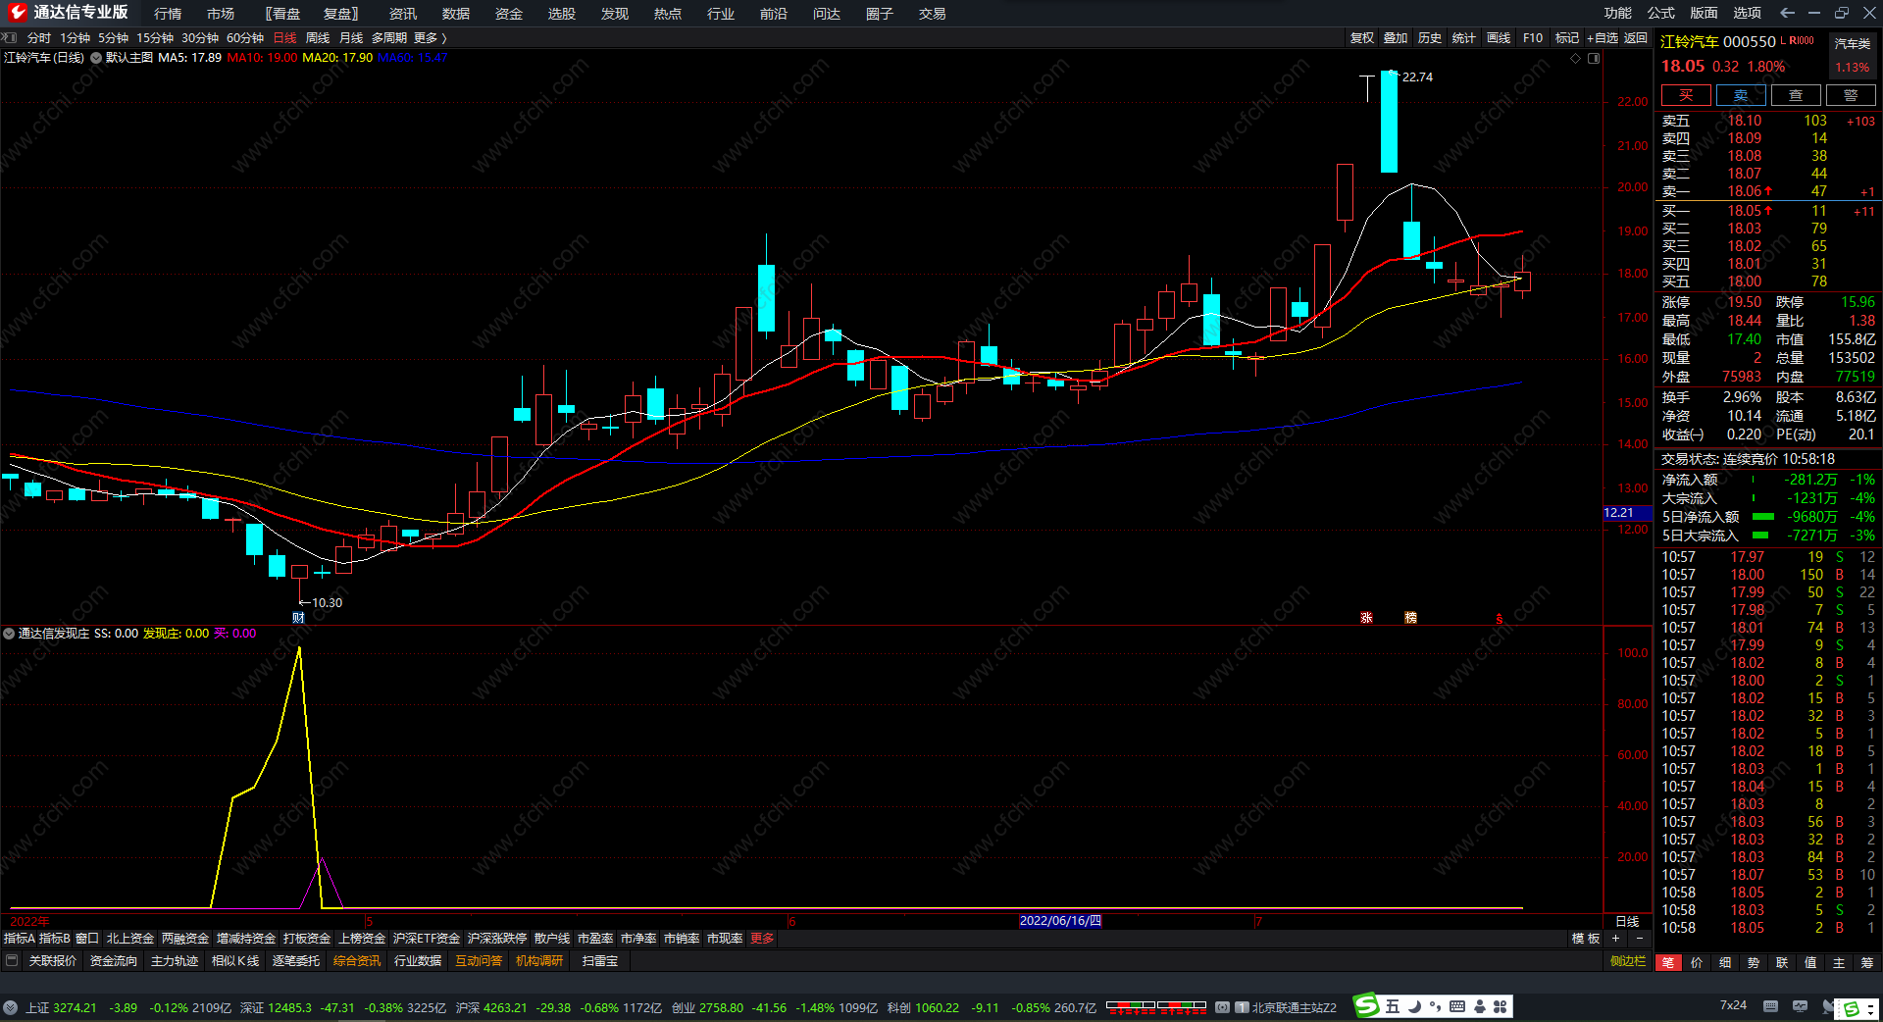Image resolution: width=1883 pixels, height=1022 pixels.
Task: Toggle the 侧边栏 sidebar
Action: (x=1628, y=961)
